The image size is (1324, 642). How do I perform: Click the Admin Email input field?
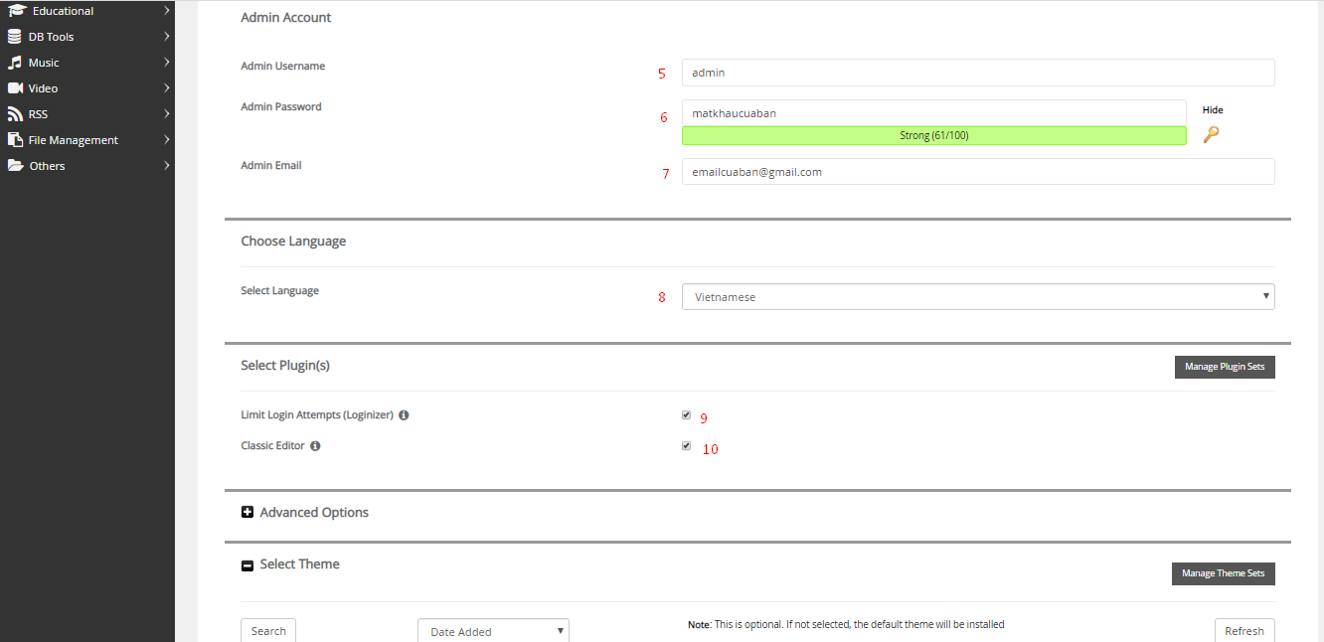978,172
